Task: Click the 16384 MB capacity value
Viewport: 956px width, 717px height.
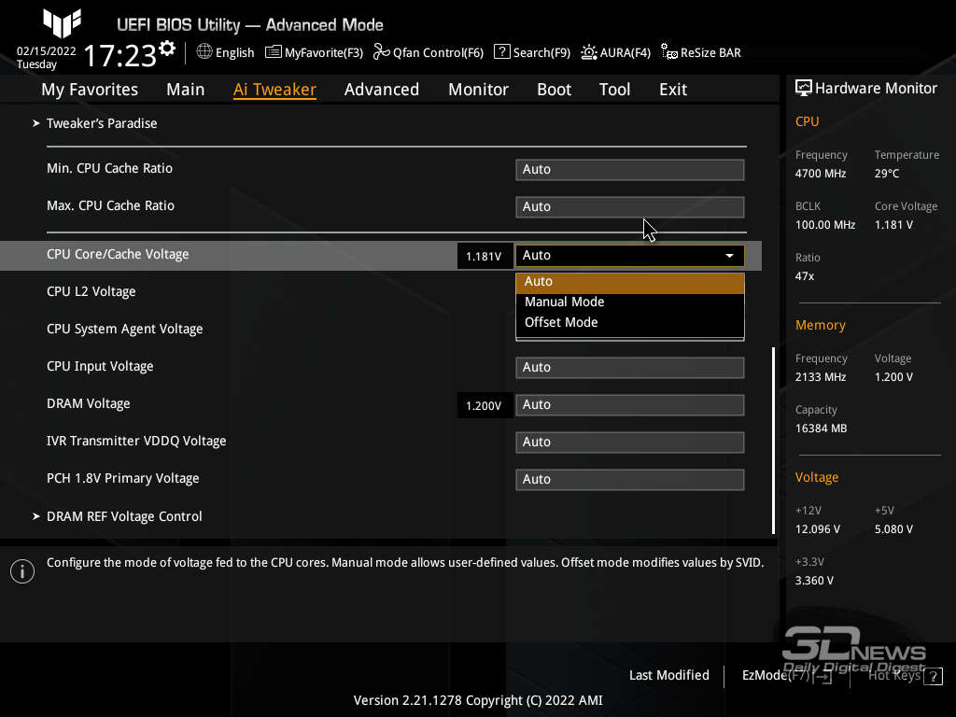Action: coord(822,429)
